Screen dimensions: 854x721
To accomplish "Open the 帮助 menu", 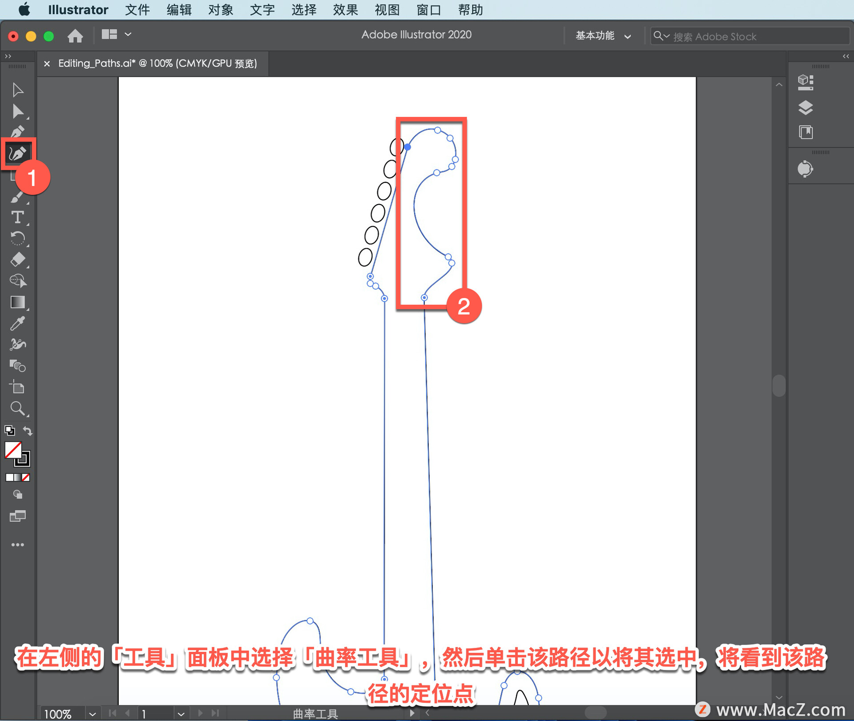I will click(471, 10).
